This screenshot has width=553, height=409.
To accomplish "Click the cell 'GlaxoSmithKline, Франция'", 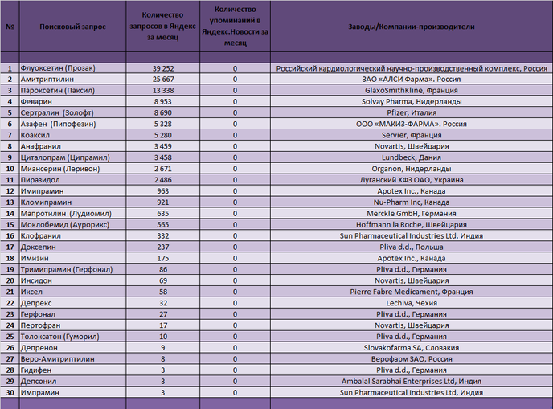I will coord(412,91).
